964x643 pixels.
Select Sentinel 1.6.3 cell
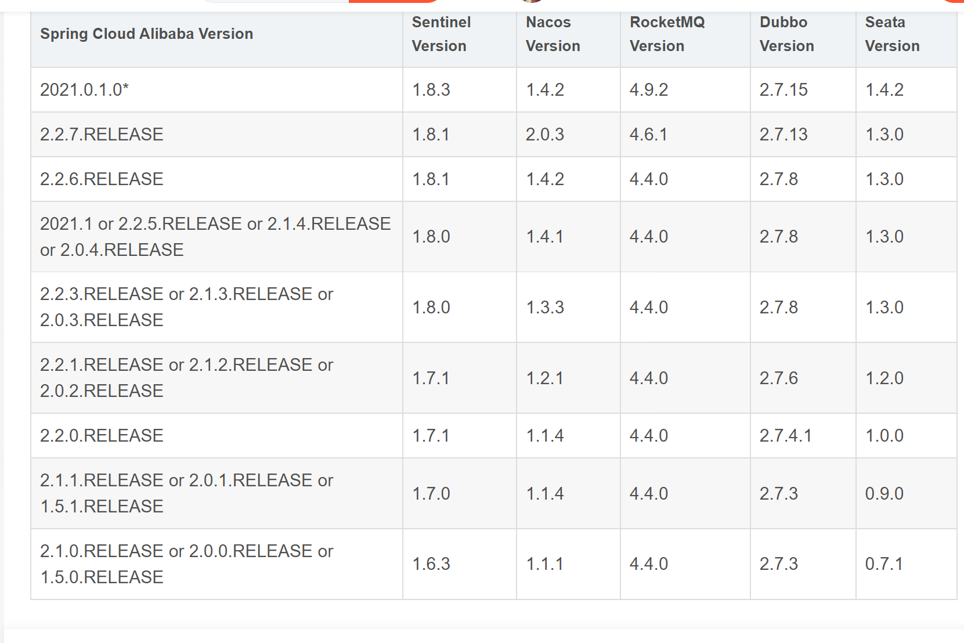[x=460, y=564]
